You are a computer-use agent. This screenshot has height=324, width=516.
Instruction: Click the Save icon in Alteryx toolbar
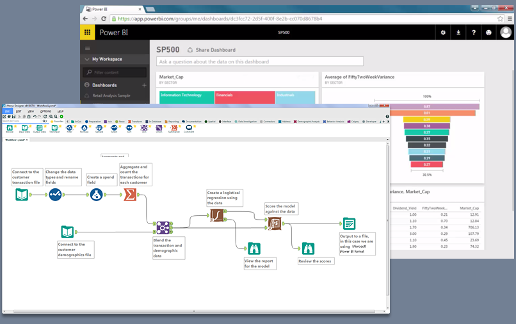13,117
